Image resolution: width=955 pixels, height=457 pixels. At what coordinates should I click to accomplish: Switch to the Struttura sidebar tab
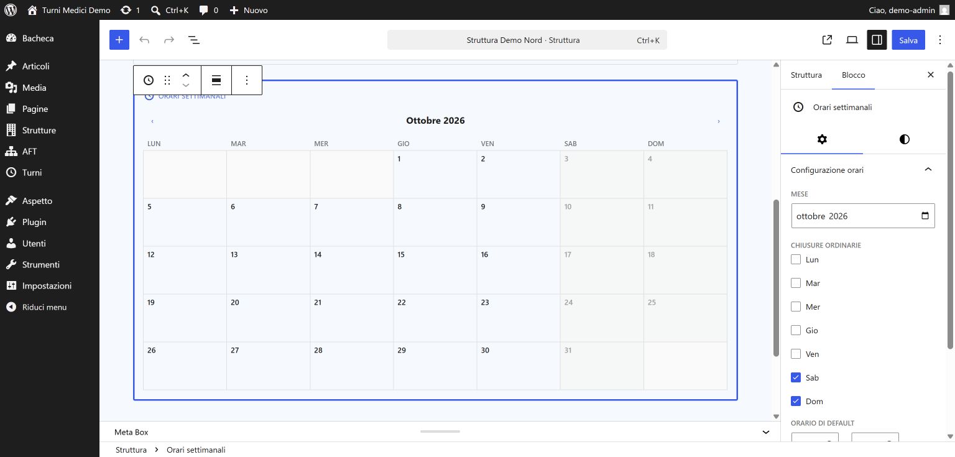coord(806,75)
